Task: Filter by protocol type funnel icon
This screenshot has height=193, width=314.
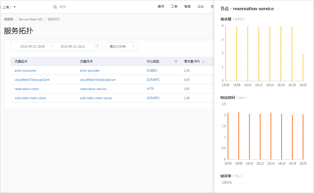Action: tap(176, 61)
